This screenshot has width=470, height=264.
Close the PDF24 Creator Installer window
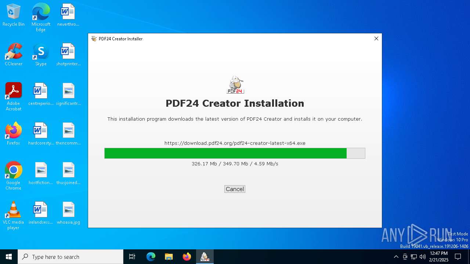[x=376, y=38]
